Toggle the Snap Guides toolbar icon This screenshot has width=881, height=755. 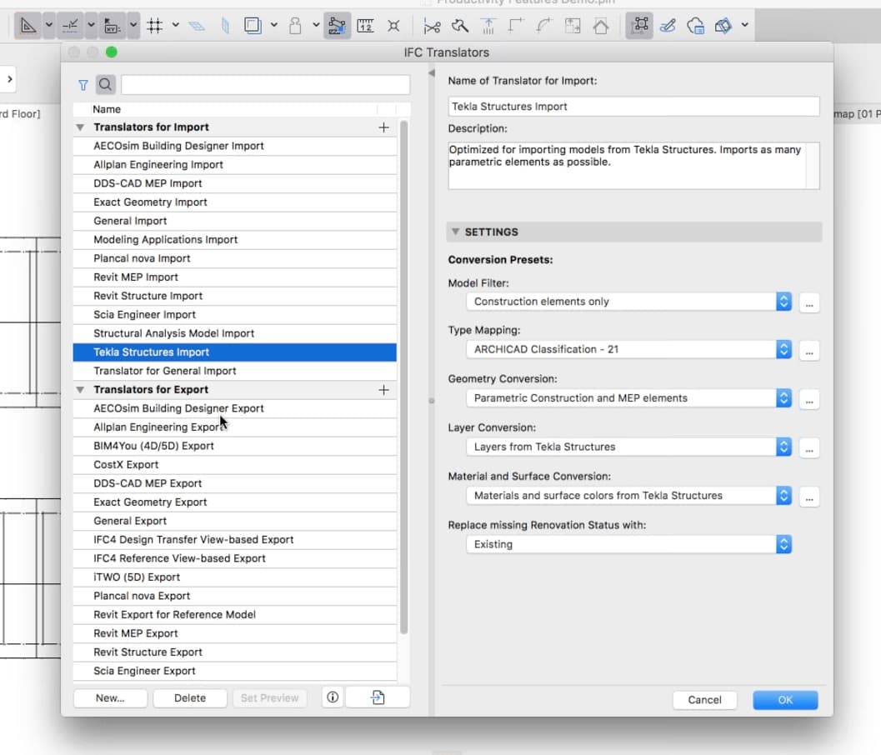pyautogui.click(x=70, y=25)
